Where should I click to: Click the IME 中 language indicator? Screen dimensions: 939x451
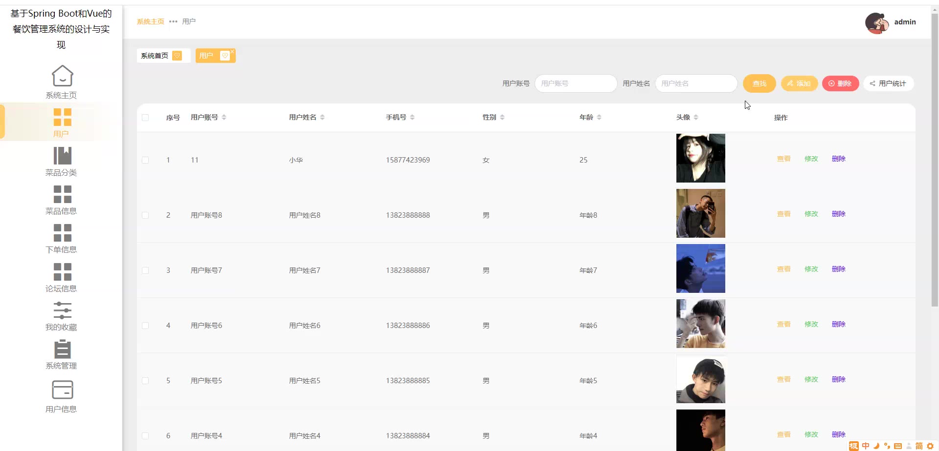tap(866, 446)
